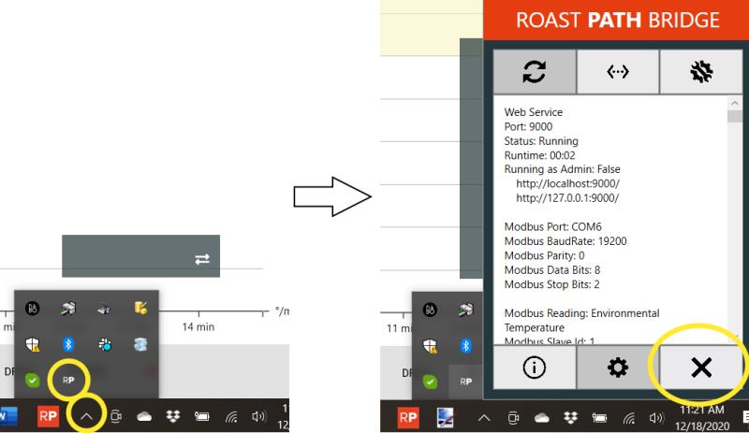Click Bluetooth tray icon in right screenshot
The width and height of the screenshot is (749, 433).
pos(465,346)
